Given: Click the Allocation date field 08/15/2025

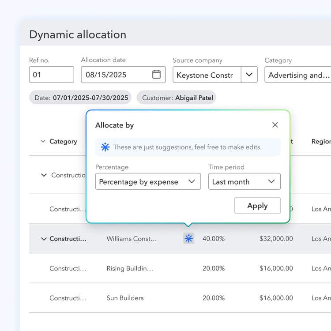Looking at the screenshot, I should [123, 75].
